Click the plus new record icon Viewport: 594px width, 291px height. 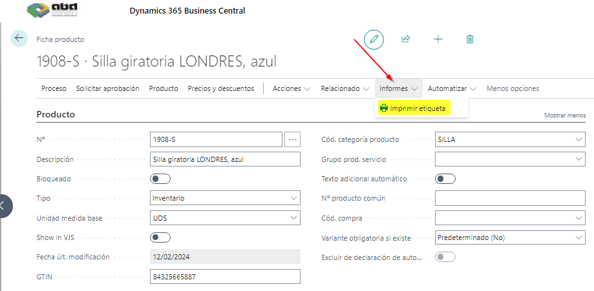tap(438, 39)
